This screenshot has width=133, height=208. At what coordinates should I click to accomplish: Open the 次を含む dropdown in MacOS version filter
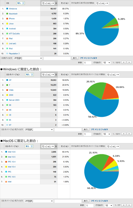(x=39, y=201)
